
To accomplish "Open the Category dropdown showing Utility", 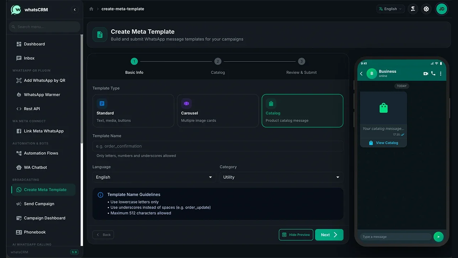I will [x=281, y=177].
